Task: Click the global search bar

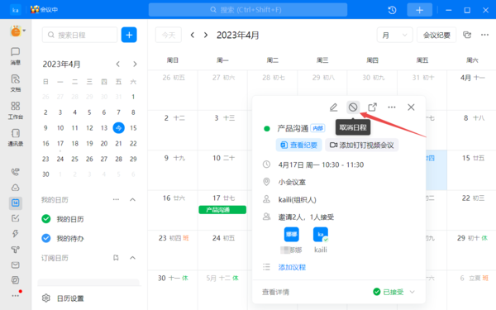Action: click(248, 10)
